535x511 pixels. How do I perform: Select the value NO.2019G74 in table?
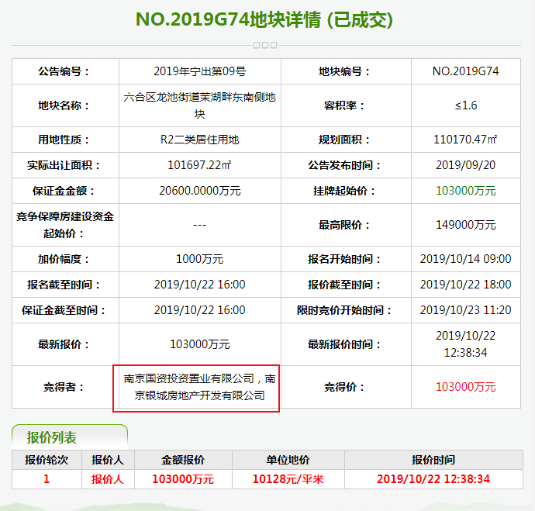[466, 71]
